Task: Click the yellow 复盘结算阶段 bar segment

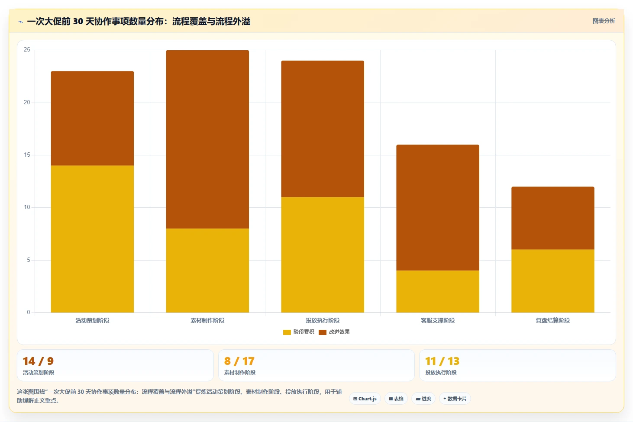Action: 553,281
